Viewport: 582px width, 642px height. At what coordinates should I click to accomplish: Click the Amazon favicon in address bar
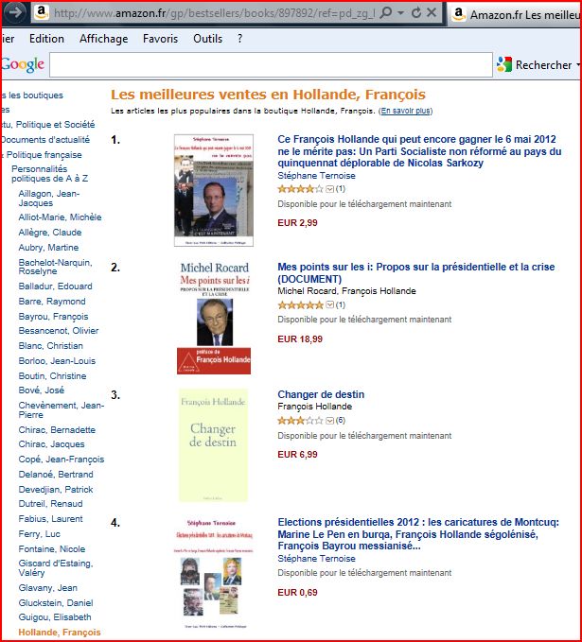(41, 12)
